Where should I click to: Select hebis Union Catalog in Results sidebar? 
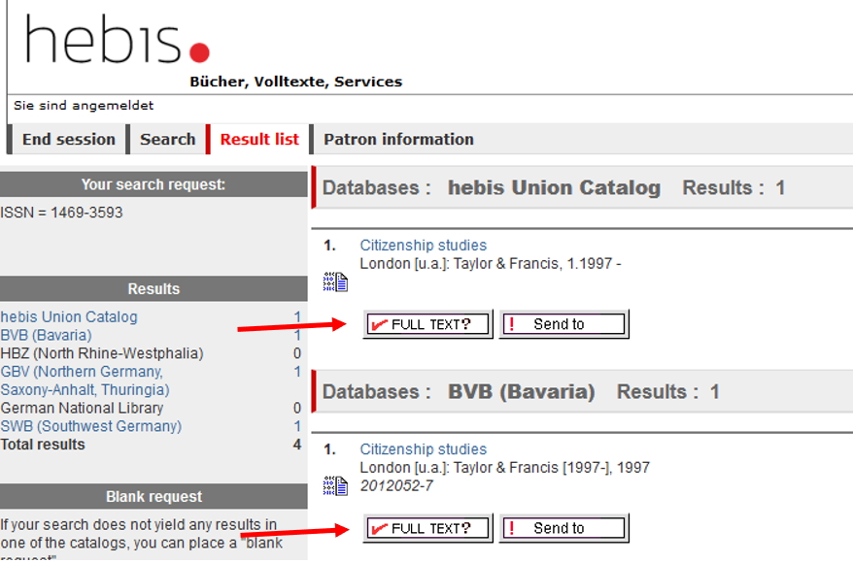[69, 316]
